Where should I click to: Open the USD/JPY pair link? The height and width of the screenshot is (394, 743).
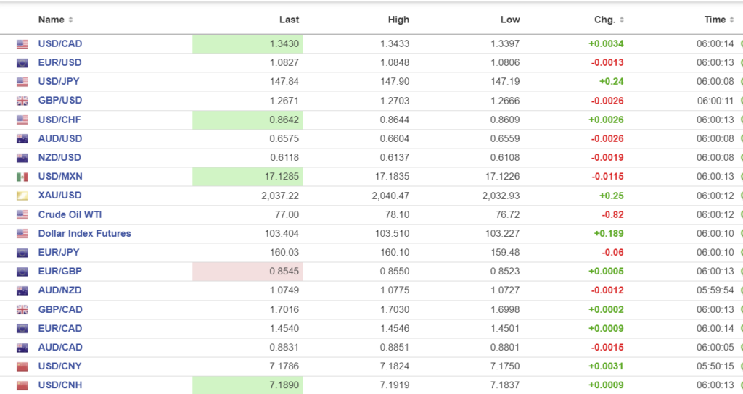pyautogui.click(x=59, y=82)
